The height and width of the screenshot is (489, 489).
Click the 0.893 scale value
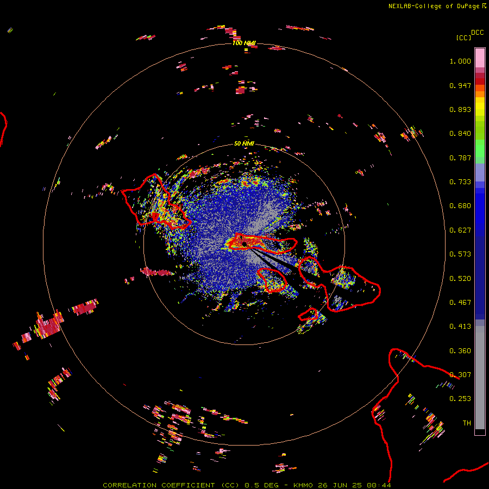tap(460, 109)
